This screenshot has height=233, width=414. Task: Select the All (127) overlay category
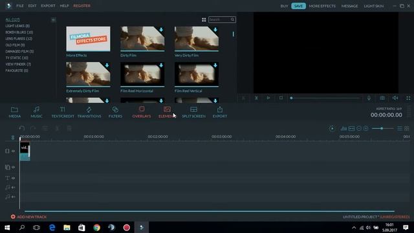pos(12,19)
